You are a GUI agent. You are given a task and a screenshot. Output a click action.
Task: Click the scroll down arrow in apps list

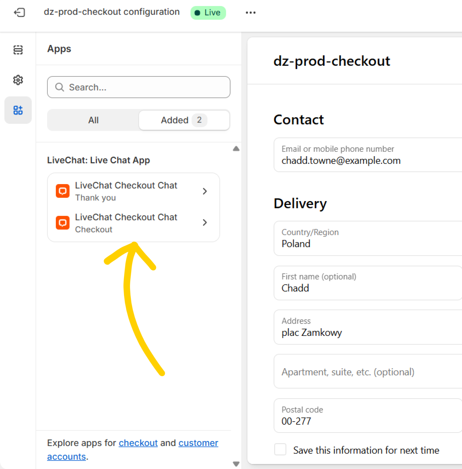236,464
